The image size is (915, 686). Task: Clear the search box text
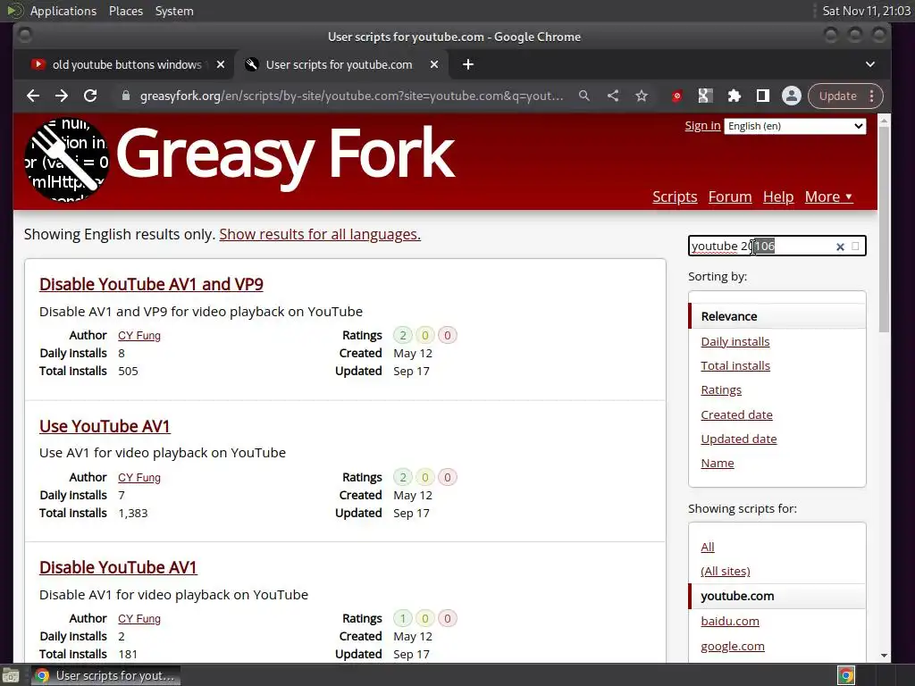(840, 247)
